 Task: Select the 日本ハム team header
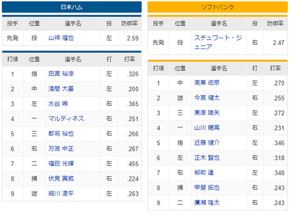[72, 7]
